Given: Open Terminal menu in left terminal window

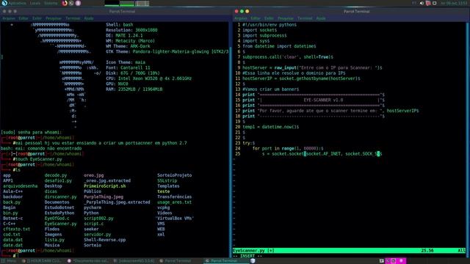Looking at the screenshot, I should pyautogui.click(x=73, y=18).
